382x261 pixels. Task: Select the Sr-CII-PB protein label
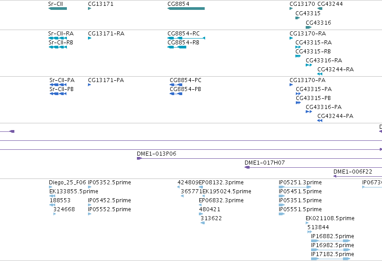click(61, 89)
